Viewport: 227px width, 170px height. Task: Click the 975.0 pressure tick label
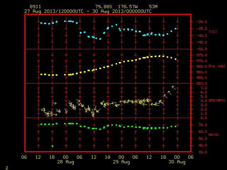tap(202, 55)
